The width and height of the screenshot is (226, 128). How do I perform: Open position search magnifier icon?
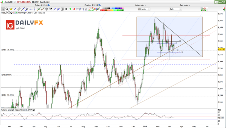(x=99, y=5)
